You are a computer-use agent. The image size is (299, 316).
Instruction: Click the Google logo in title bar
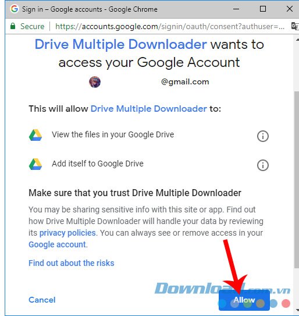pyautogui.click(x=15, y=9)
